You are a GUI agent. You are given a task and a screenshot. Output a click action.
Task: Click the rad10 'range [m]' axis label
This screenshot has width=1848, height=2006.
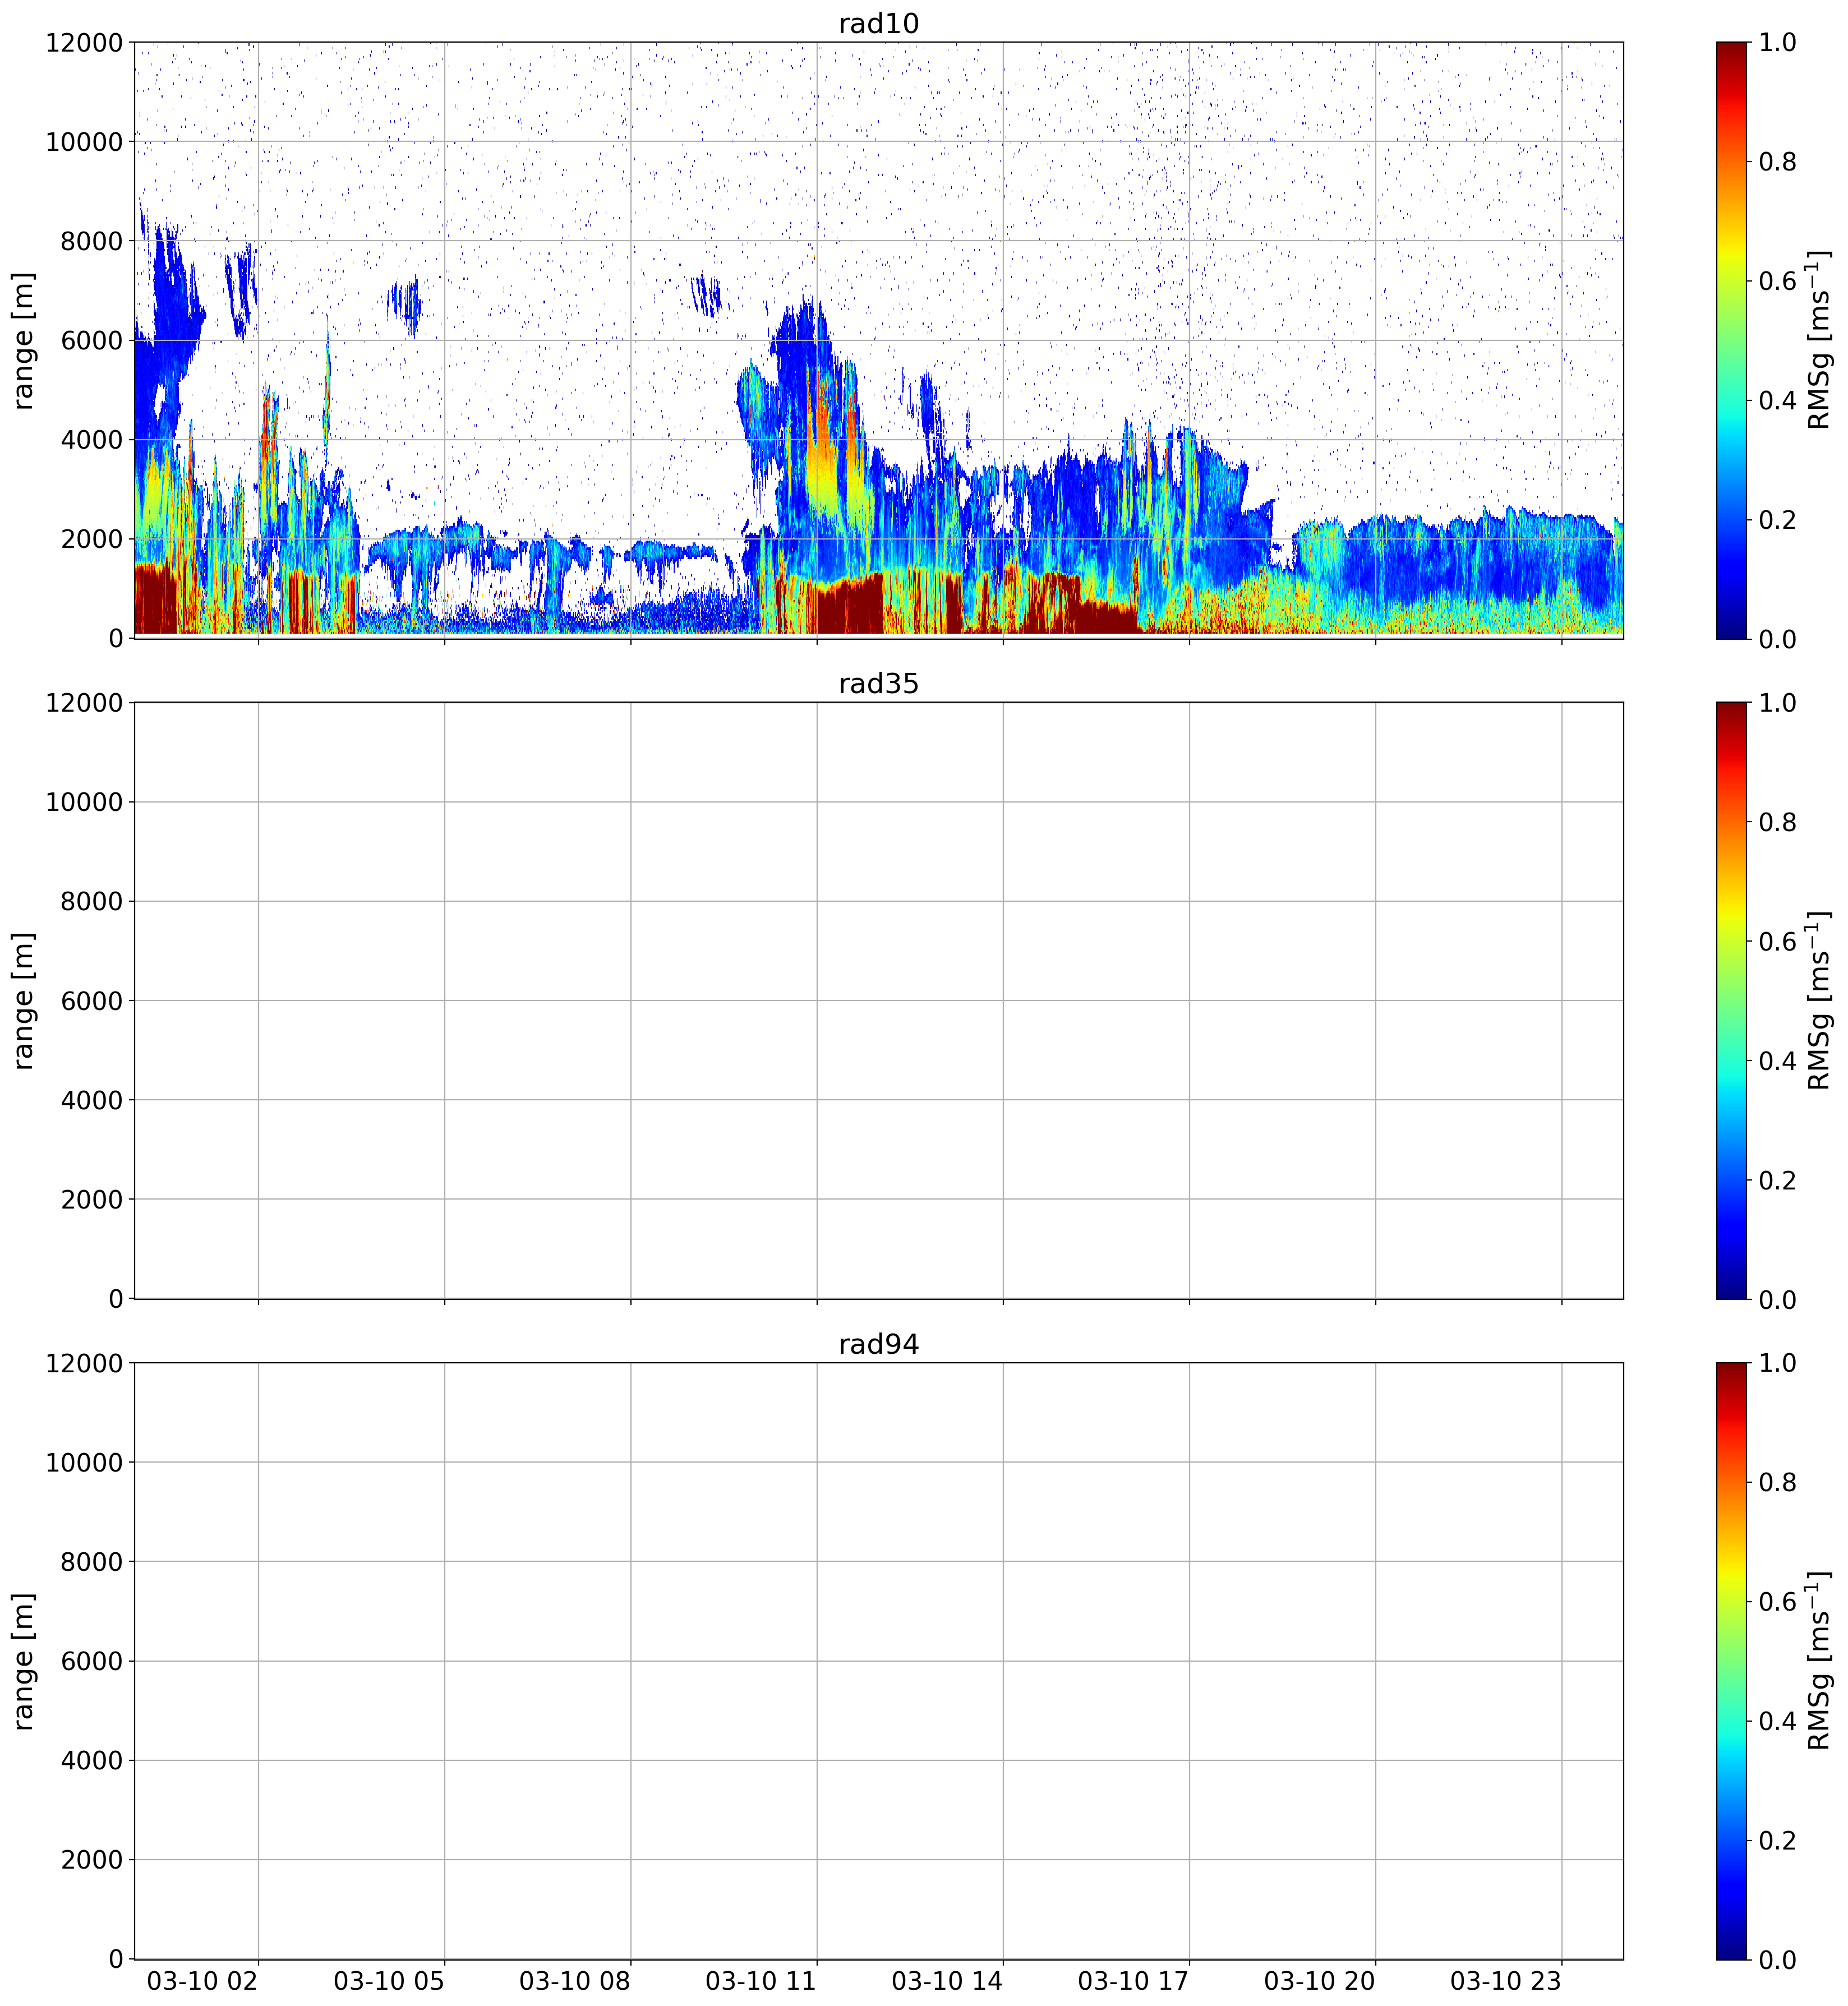[23, 340]
